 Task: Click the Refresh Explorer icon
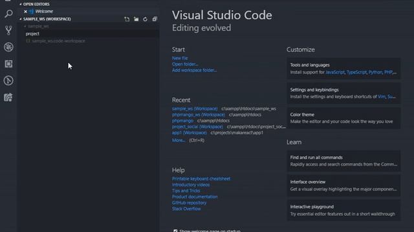145,19
